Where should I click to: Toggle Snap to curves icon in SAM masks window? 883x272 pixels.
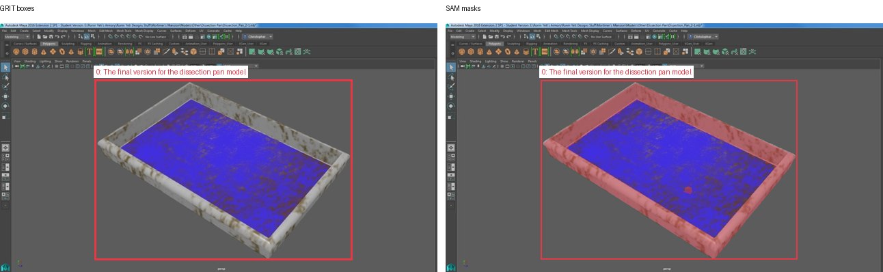562,37
